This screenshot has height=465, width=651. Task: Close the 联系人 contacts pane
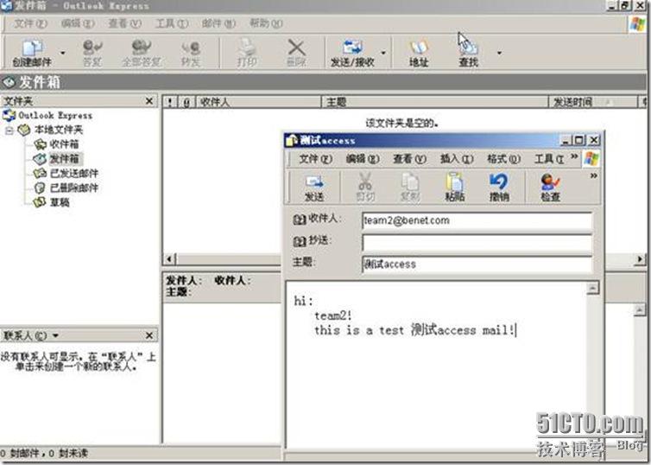tap(149, 335)
